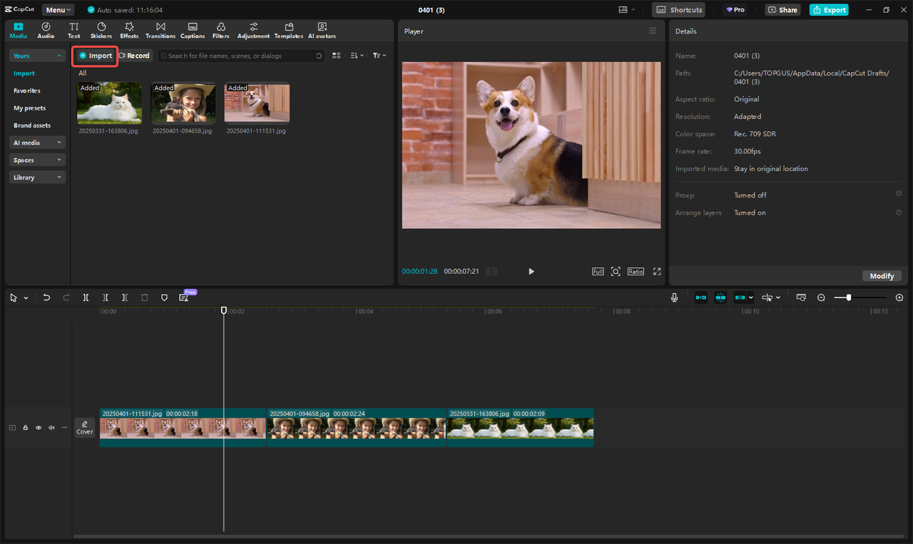Enter fullscreen in the Player

(x=657, y=272)
